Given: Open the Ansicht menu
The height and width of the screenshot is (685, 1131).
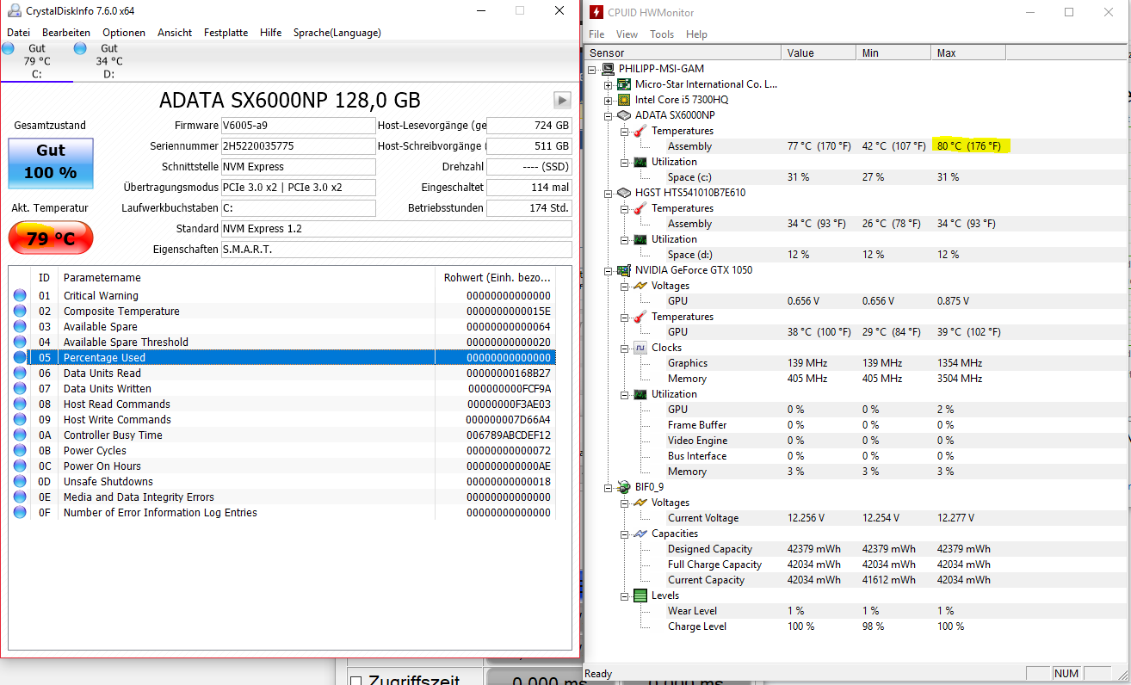Looking at the screenshot, I should point(175,33).
